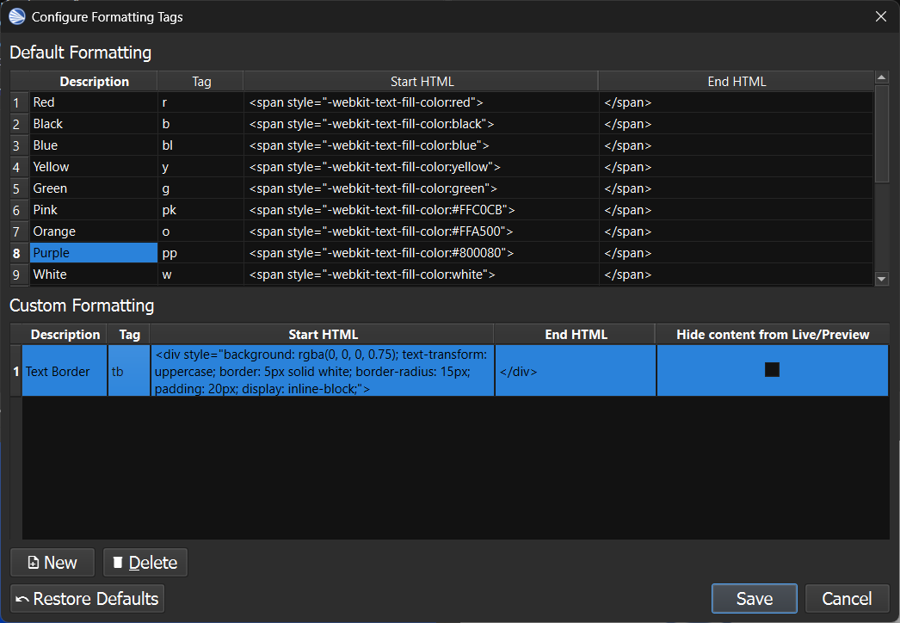The height and width of the screenshot is (623, 900).
Task: Create a new custom formatting tag
Action: (52, 562)
